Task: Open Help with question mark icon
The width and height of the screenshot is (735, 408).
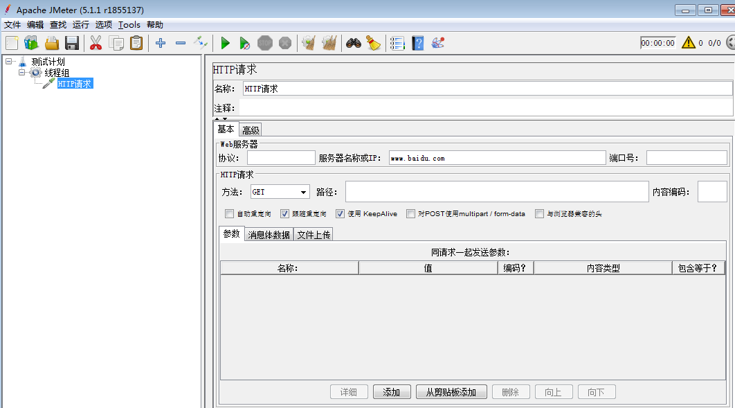Action: tap(417, 43)
